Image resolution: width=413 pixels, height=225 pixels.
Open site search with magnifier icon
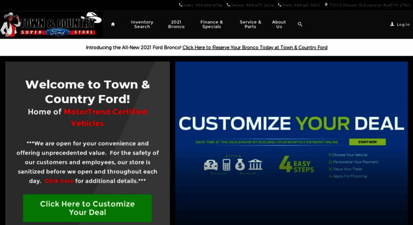pyautogui.click(x=300, y=24)
